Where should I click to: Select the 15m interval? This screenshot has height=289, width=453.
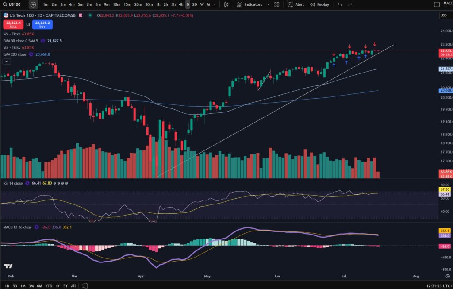pyautogui.click(x=127, y=4)
